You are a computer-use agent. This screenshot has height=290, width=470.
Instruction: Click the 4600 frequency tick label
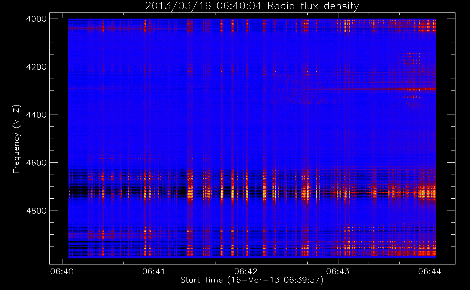coord(36,163)
